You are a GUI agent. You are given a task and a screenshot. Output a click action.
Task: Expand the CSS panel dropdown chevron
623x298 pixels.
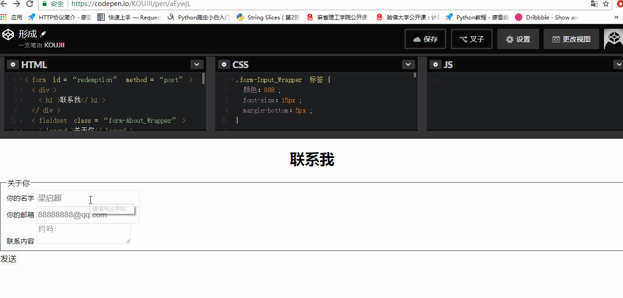click(x=408, y=64)
